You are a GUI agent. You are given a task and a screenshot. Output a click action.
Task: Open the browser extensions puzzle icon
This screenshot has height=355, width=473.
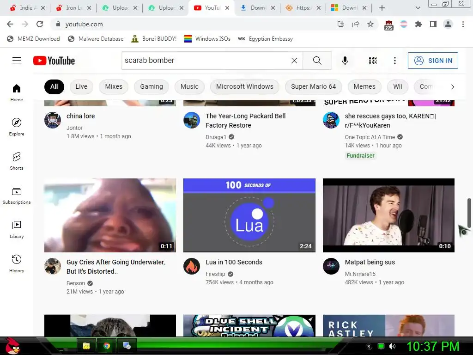pos(418,24)
